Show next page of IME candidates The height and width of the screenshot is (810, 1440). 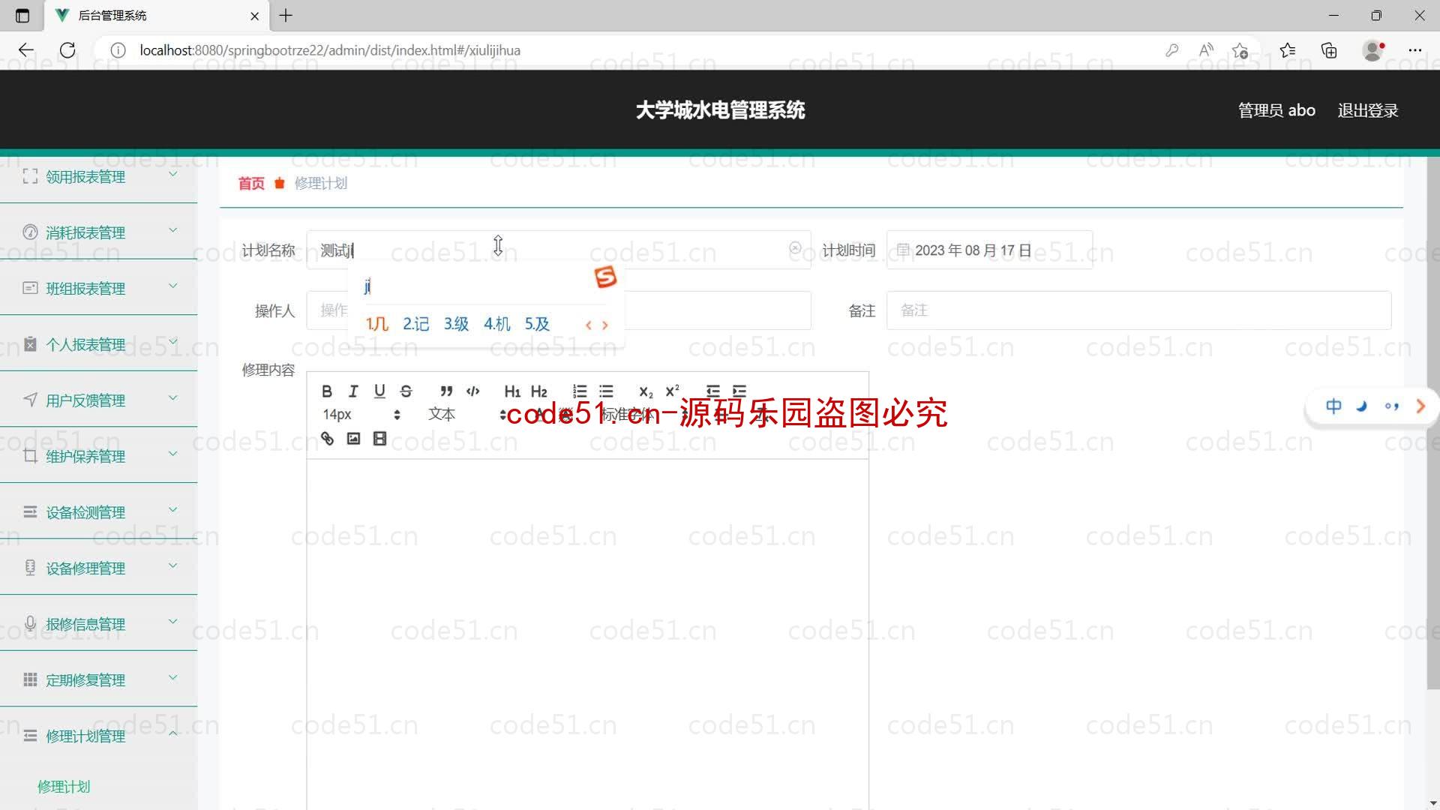[x=605, y=325]
